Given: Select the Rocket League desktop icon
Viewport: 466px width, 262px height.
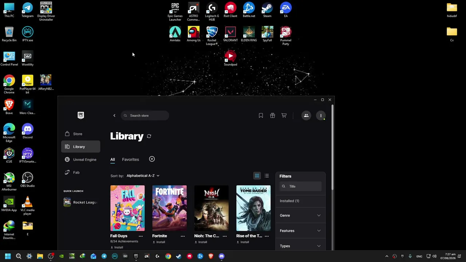Looking at the screenshot, I should pos(212,36).
